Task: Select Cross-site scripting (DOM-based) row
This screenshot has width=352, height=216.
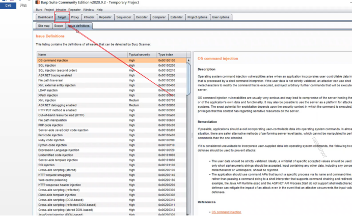Action: click(x=112, y=200)
